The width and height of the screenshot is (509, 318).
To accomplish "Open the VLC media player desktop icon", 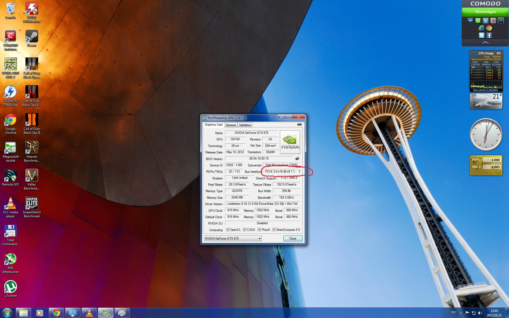I will tap(11, 207).
